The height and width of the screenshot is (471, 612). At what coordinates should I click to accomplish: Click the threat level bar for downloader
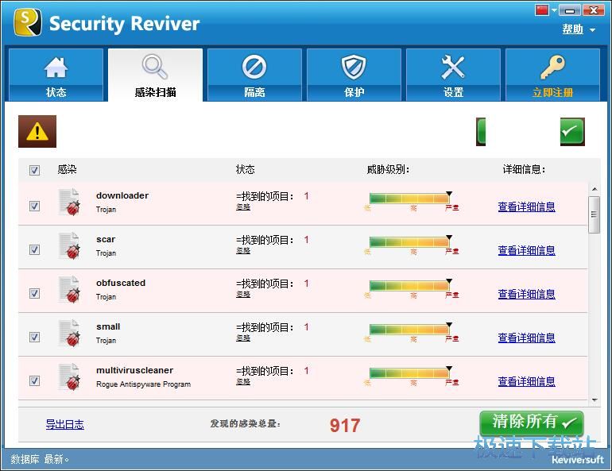tap(410, 199)
